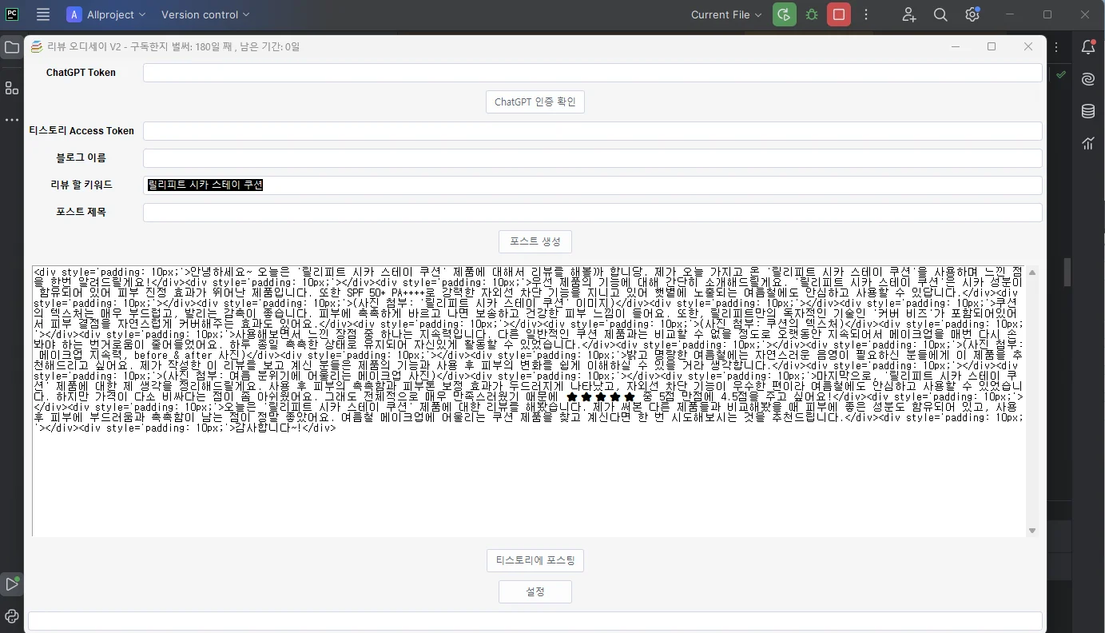Stop the running program with red Stop icon
This screenshot has height=633, width=1105.
(x=839, y=14)
